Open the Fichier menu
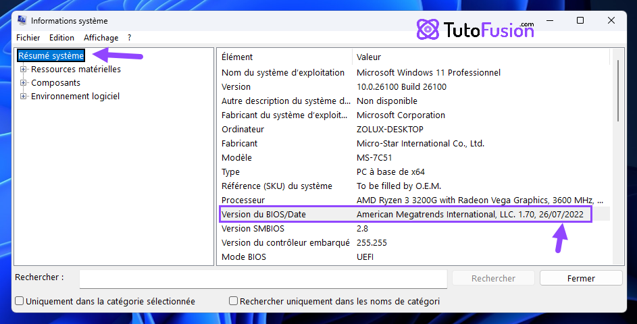 pyautogui.click(x=28, y=38)
